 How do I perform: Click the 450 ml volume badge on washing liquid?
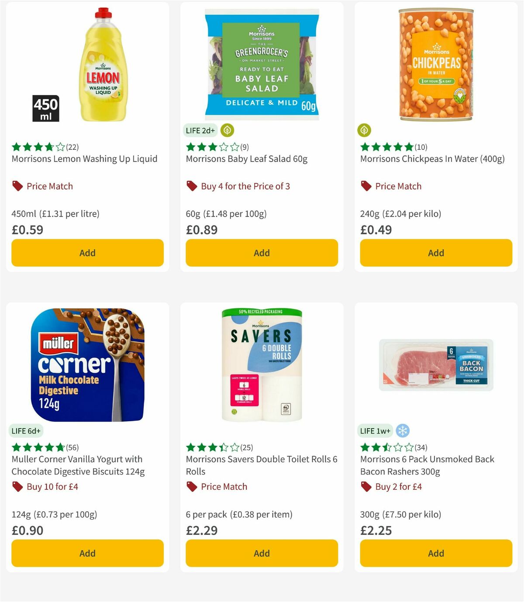(x=46, y=108)
